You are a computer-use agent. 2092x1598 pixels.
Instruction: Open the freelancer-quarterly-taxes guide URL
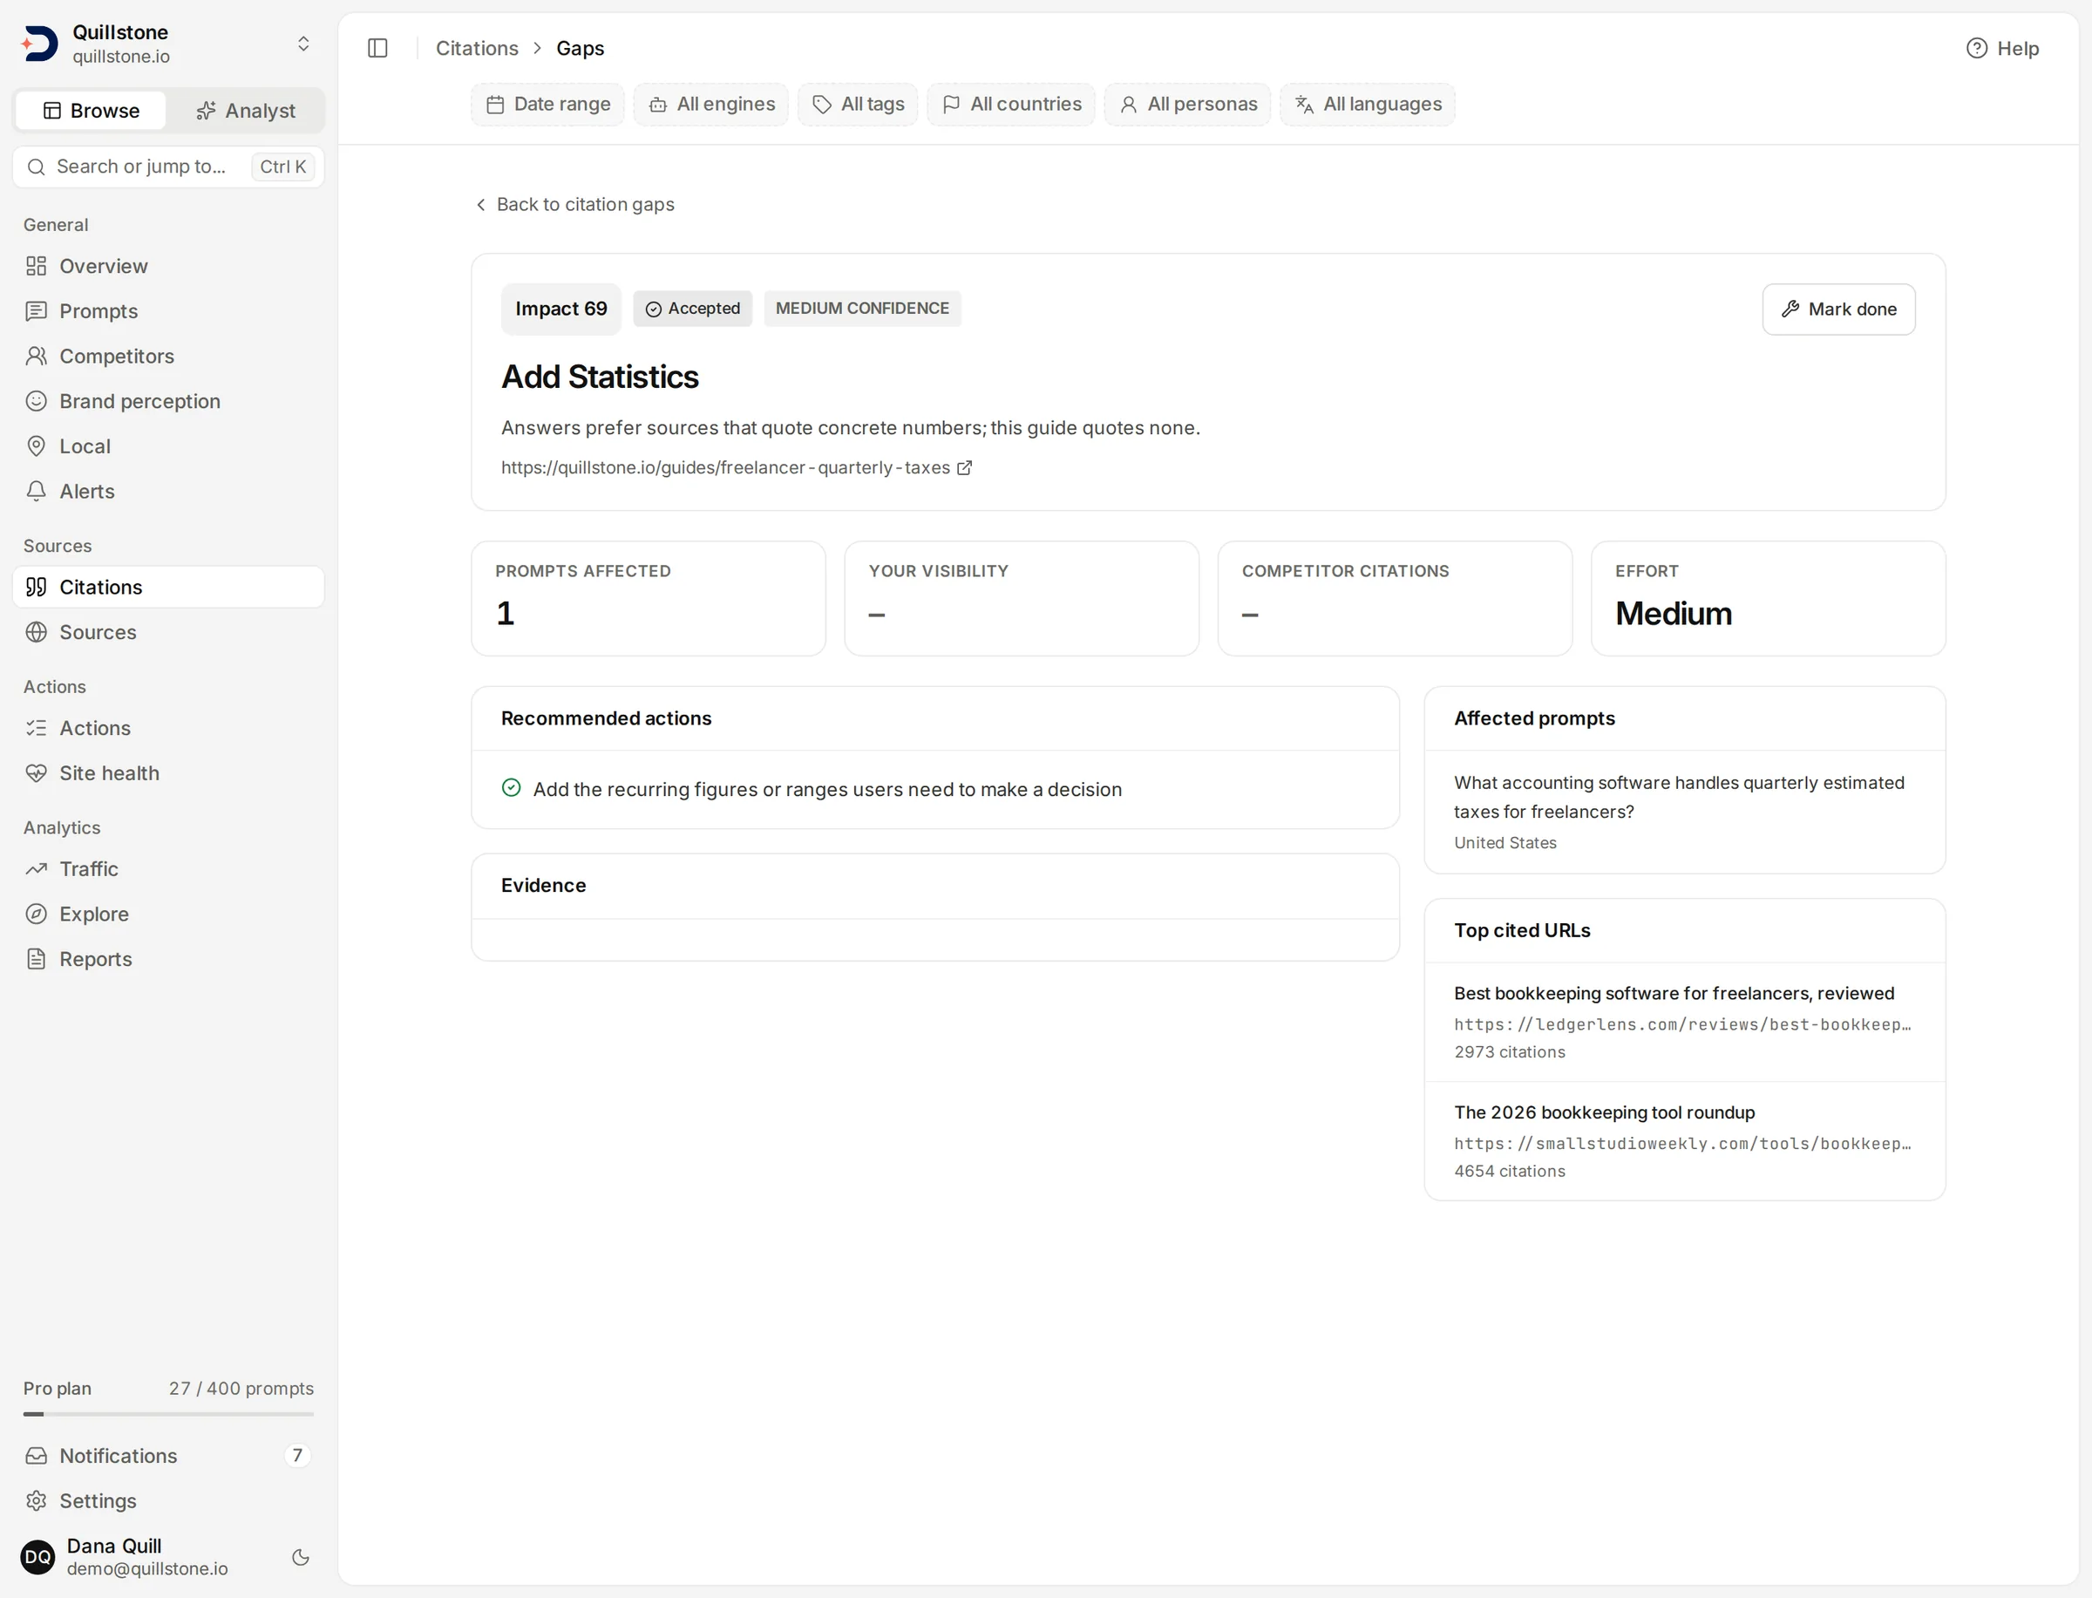point(736,467)
